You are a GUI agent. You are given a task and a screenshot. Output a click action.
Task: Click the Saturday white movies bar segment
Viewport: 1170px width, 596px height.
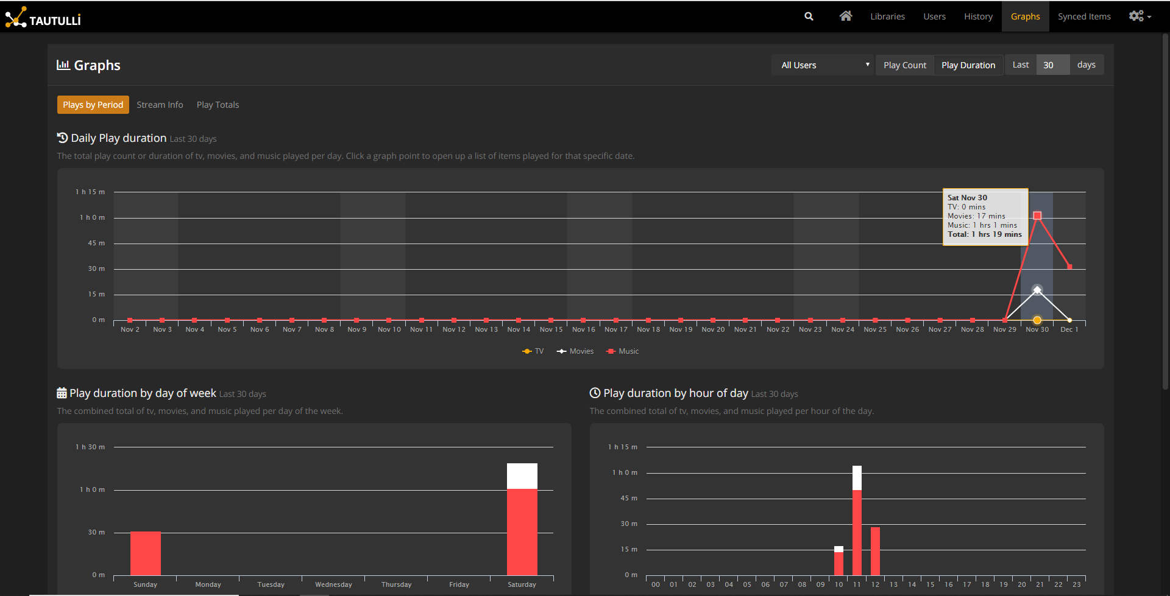coord(522,476)
